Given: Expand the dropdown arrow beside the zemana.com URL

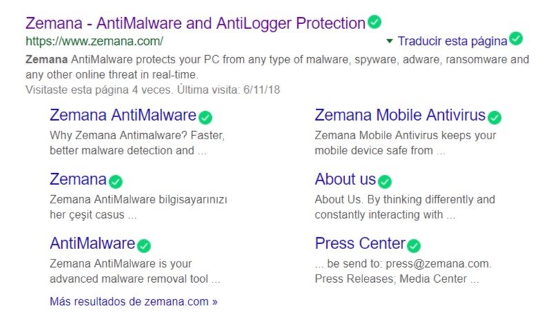Looking at the screenshot, I should [391, 41].
